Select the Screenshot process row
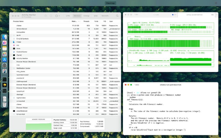Screen dimensions: 221x138 (65, 114)
